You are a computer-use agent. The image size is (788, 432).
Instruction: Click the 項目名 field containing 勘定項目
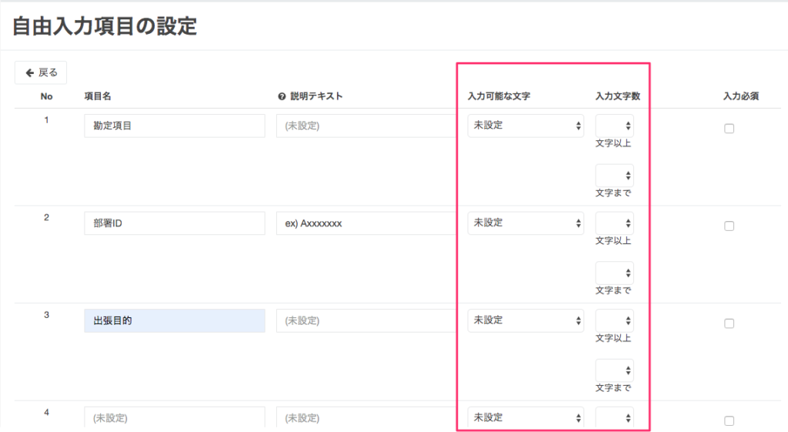[174, 126]
